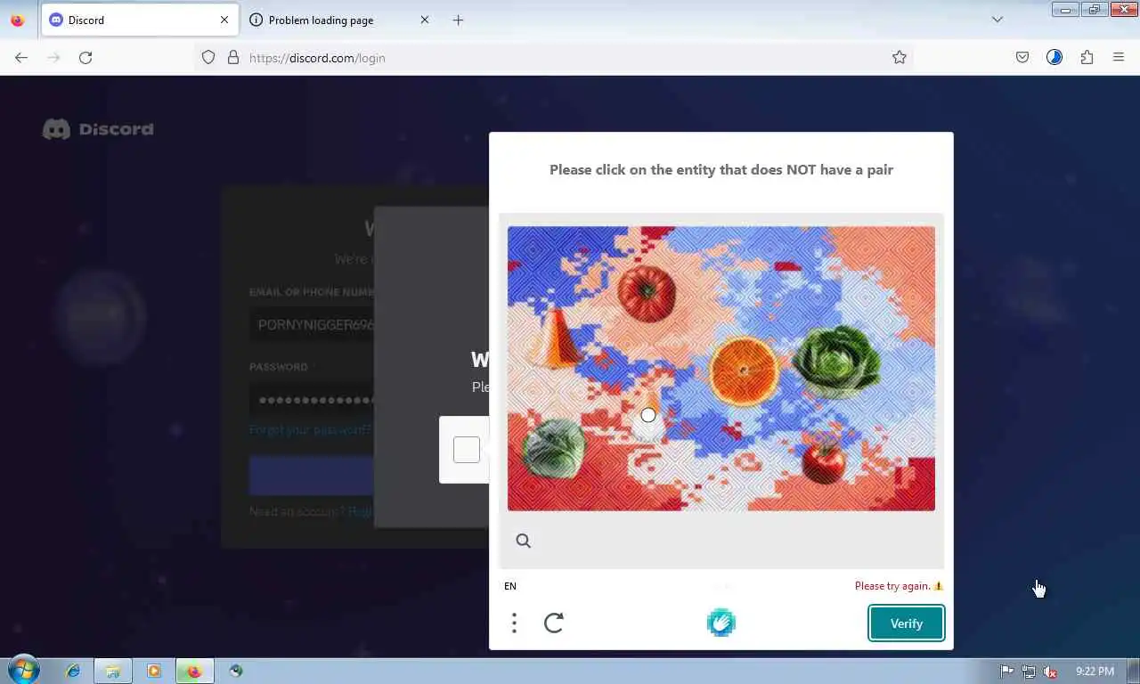Launch Internet Explorer from the taskbar
This screenshot has width=1140, height=684.
[x=73, y=671]
